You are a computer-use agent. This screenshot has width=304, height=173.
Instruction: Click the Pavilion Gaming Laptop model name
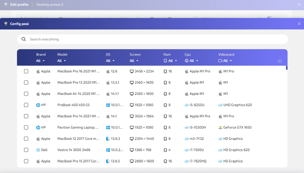click(78, 128)
